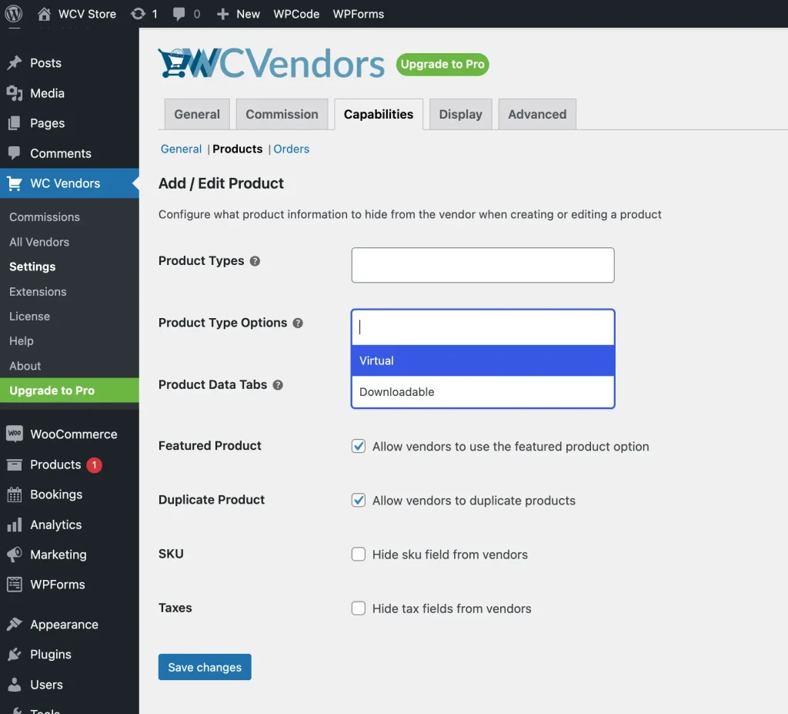Open Help in the sidebar submenu
This screenshot has height=714, width=788.
22,341
